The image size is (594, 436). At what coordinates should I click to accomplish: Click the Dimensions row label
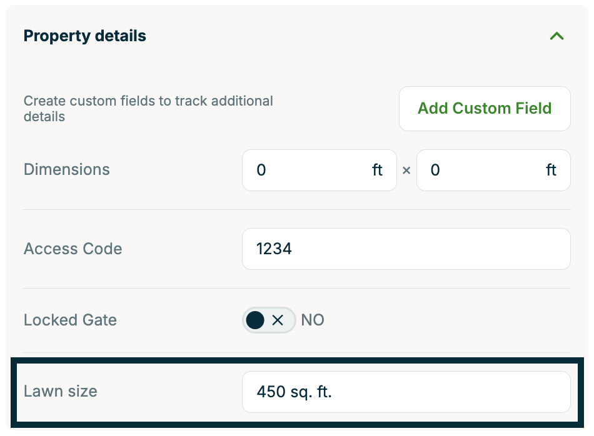coord(66,170)
